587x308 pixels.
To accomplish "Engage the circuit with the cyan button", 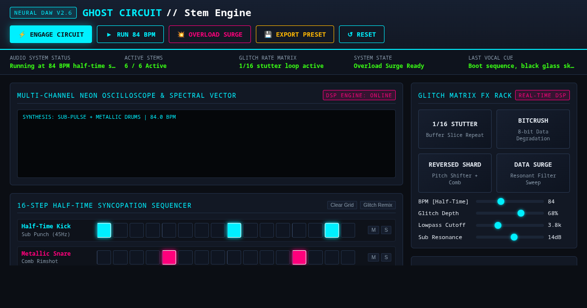I will pos(51,34).
